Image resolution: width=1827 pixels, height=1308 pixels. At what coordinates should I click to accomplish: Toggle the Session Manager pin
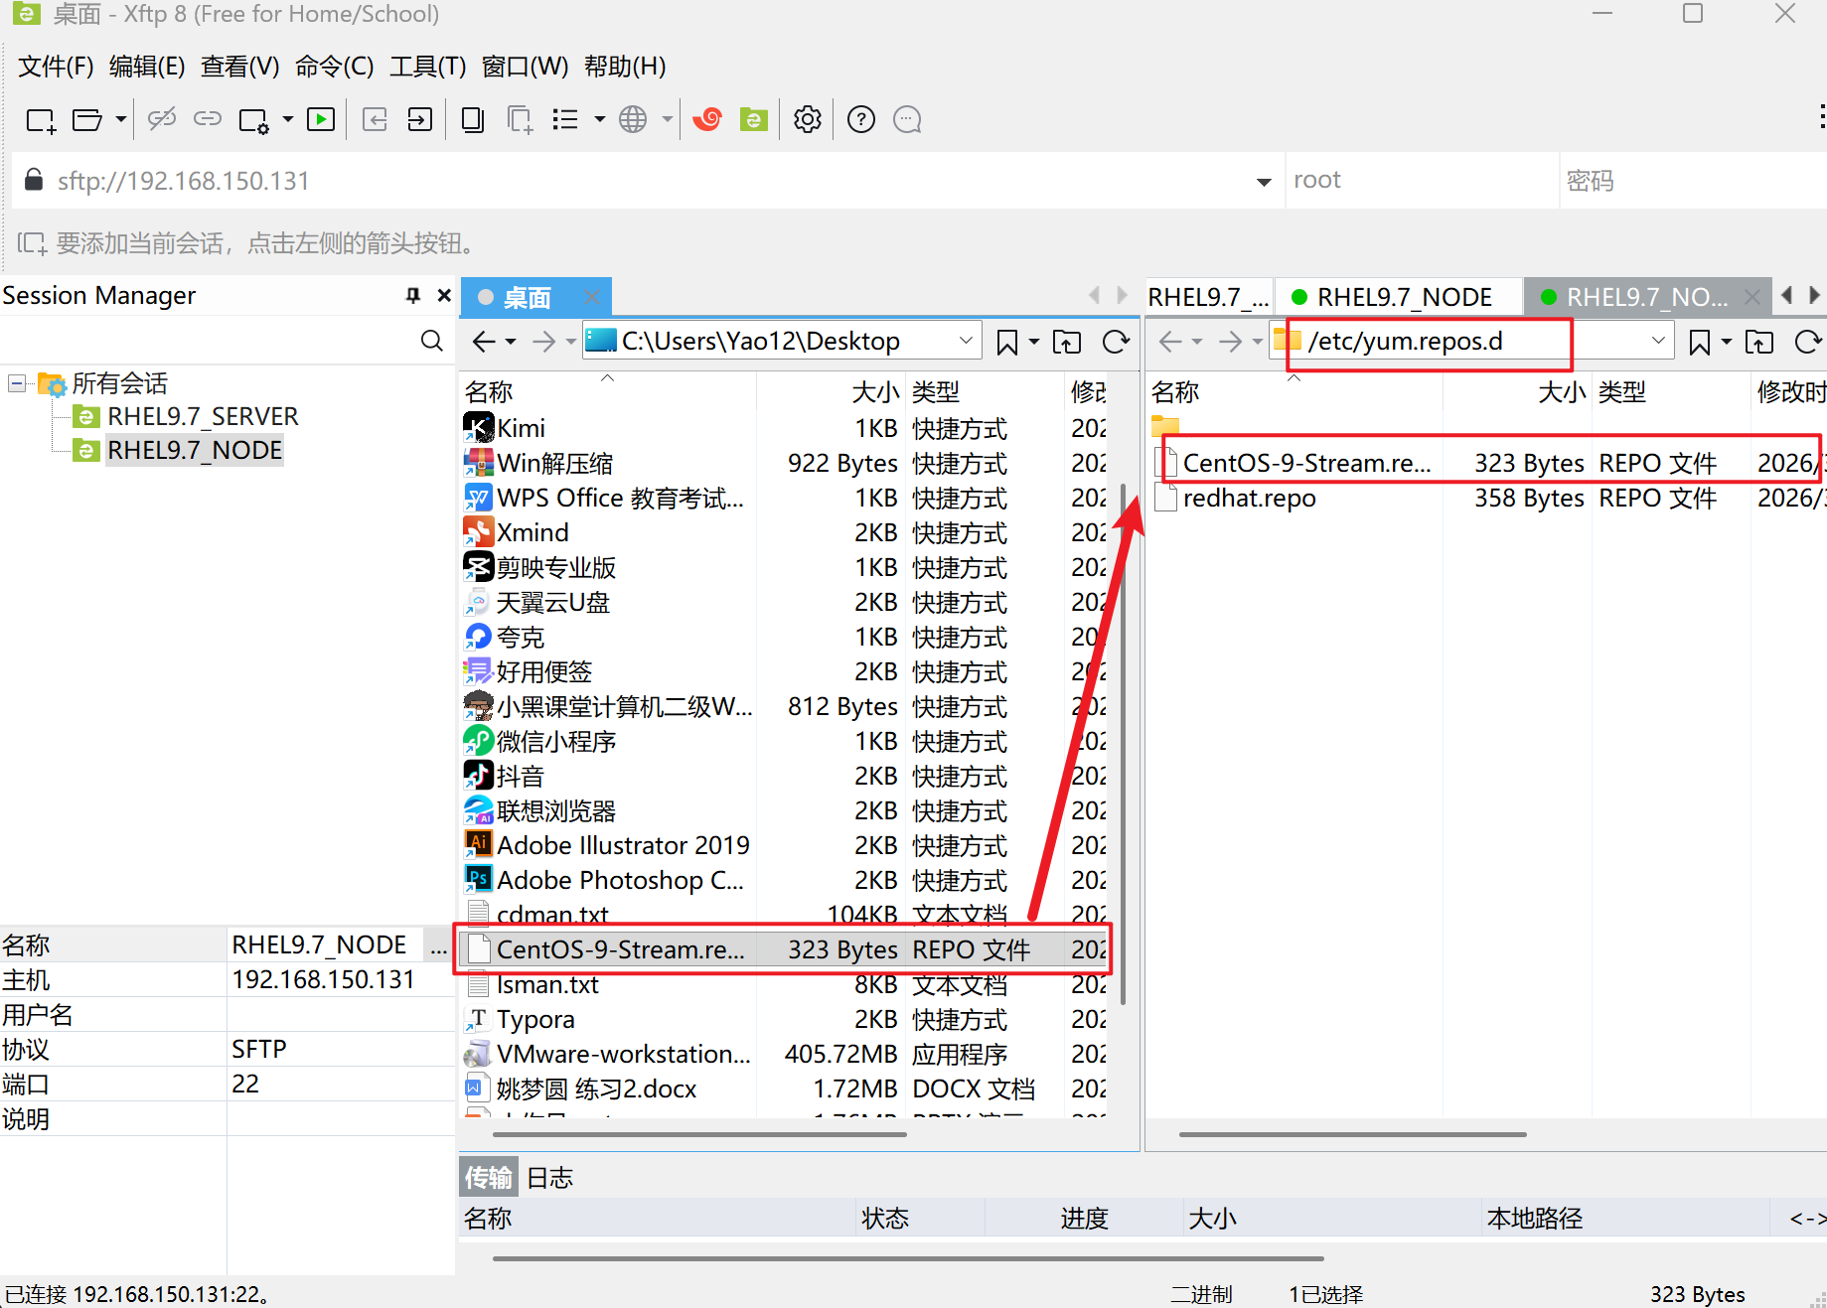[413, 295]
